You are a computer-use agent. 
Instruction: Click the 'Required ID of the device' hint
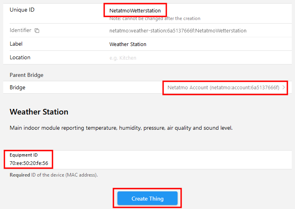point(54,175)
